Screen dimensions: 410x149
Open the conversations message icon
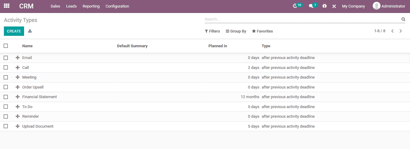pyautogui.click(x=311, y=6)
